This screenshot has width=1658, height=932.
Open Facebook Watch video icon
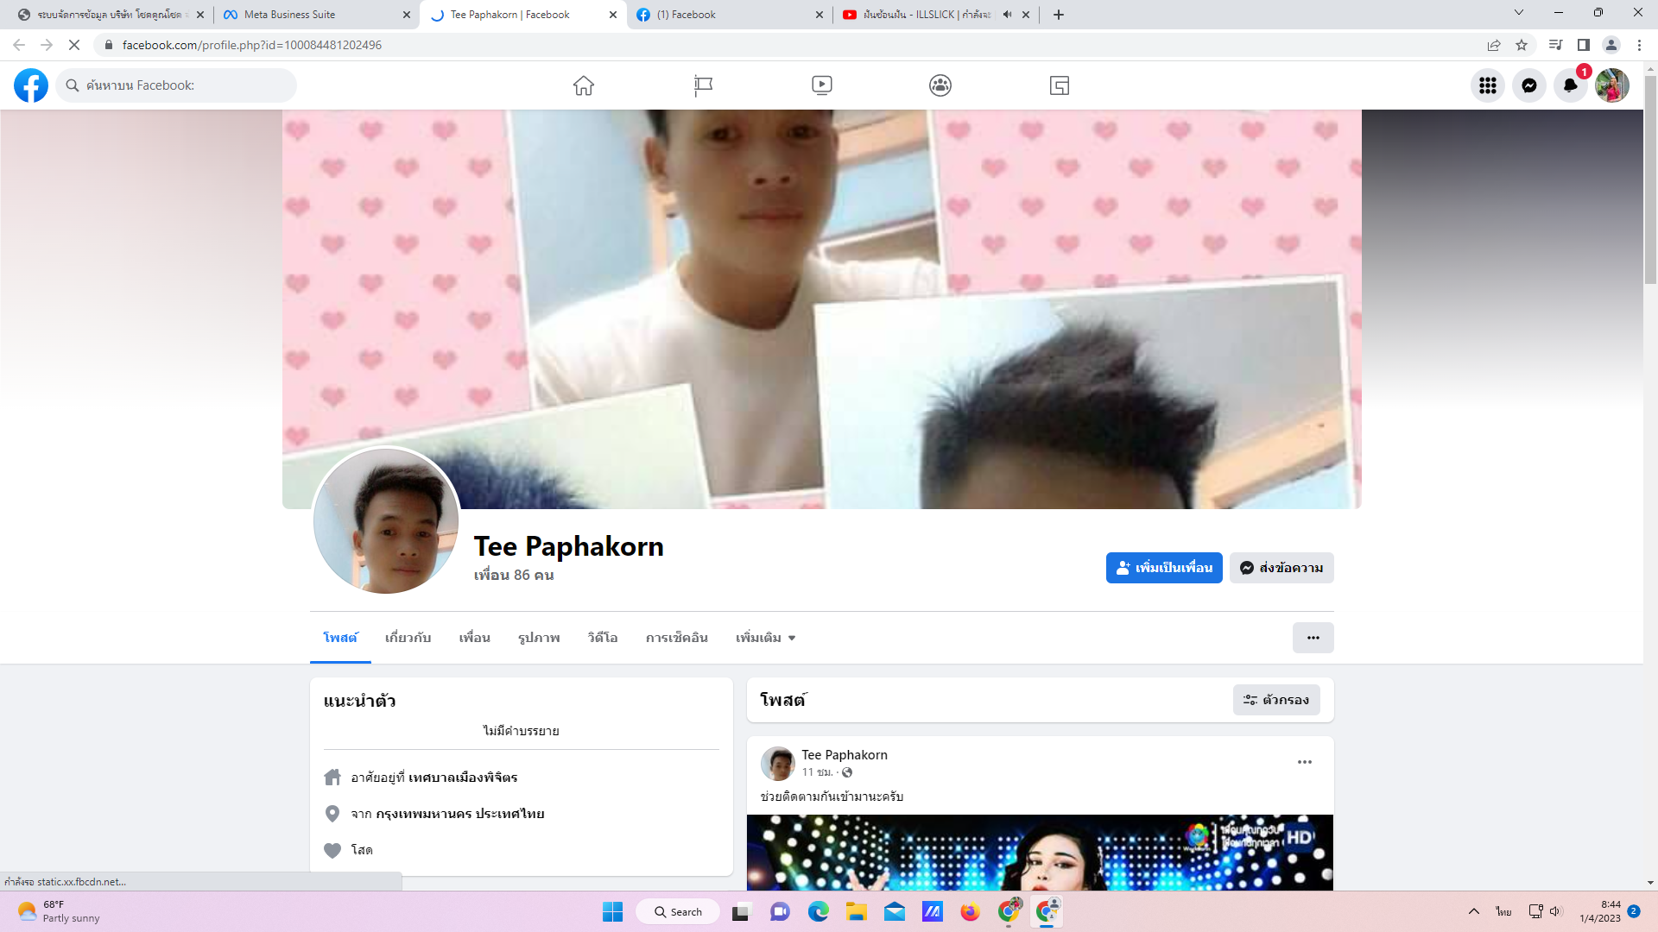822,85
